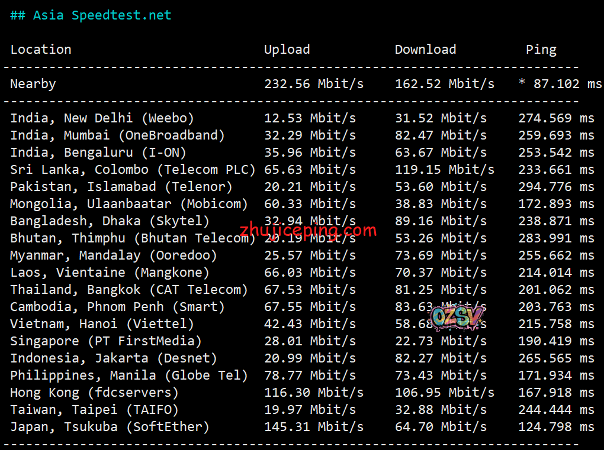Image resolution: width=604 pixels, height=450 pixels.
Task: Click the Location column header
Action: pyautogui.click(x=41, y=50)
